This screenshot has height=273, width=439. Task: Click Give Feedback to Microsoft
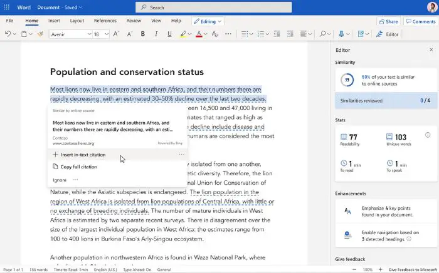click(x=413, y=270)
